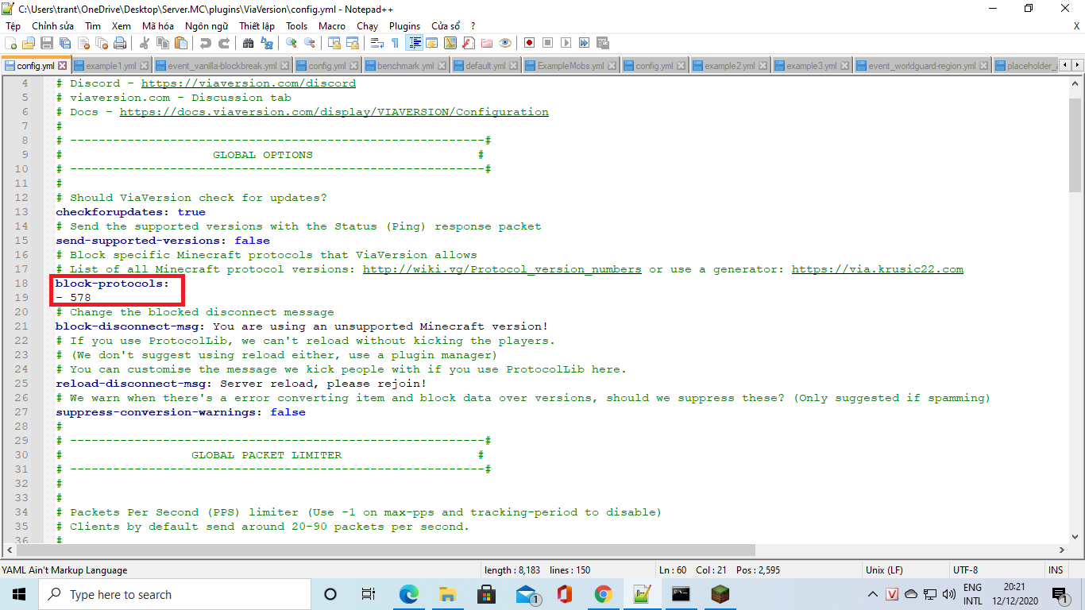
Task: Open the via.krusic22.com generator link
Action: (x=878, y=269)
